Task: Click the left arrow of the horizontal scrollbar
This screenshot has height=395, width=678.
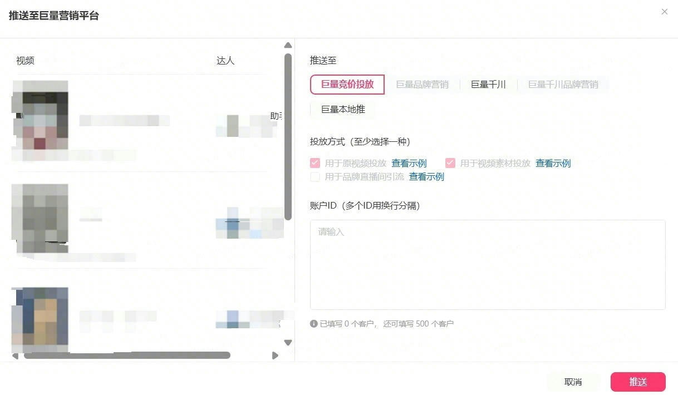Action: 15,355
